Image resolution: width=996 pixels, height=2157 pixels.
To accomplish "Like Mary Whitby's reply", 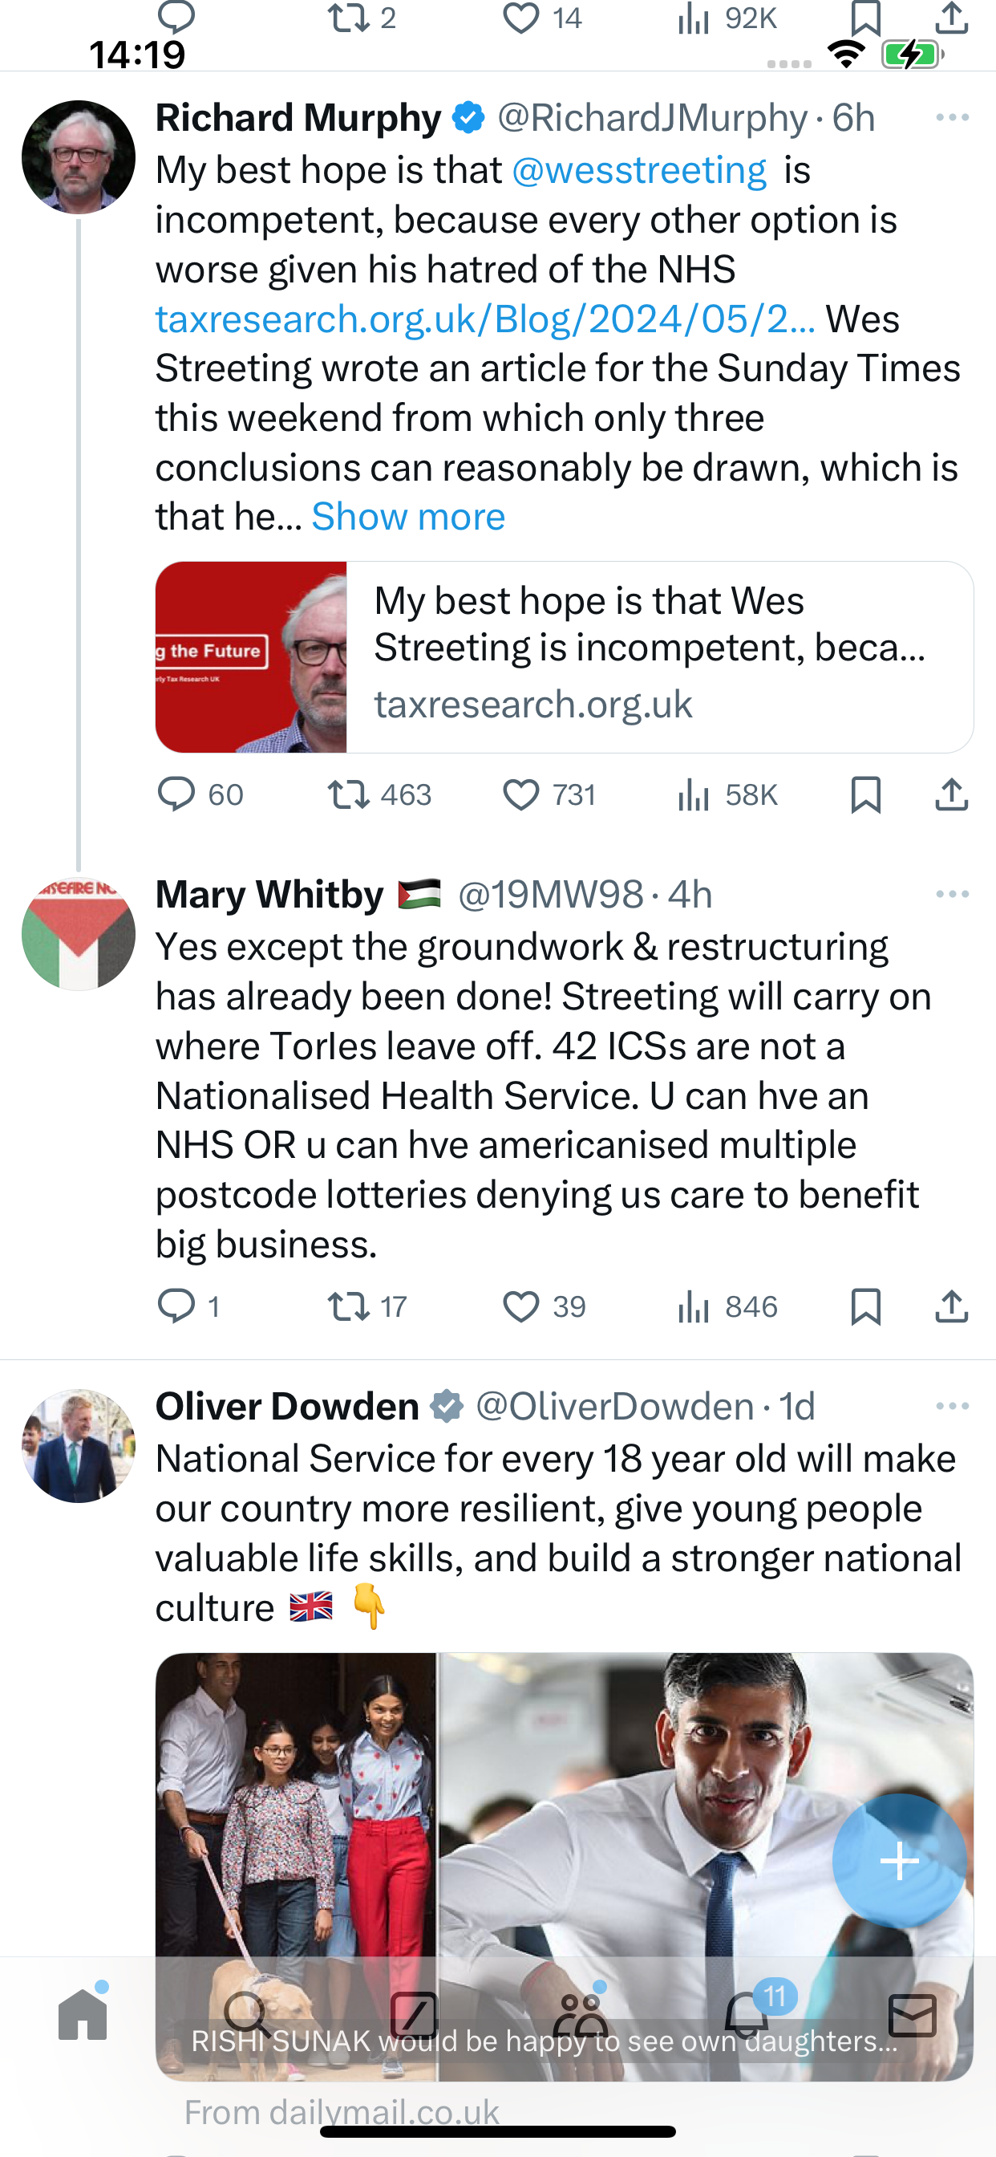I will 544,1306.
